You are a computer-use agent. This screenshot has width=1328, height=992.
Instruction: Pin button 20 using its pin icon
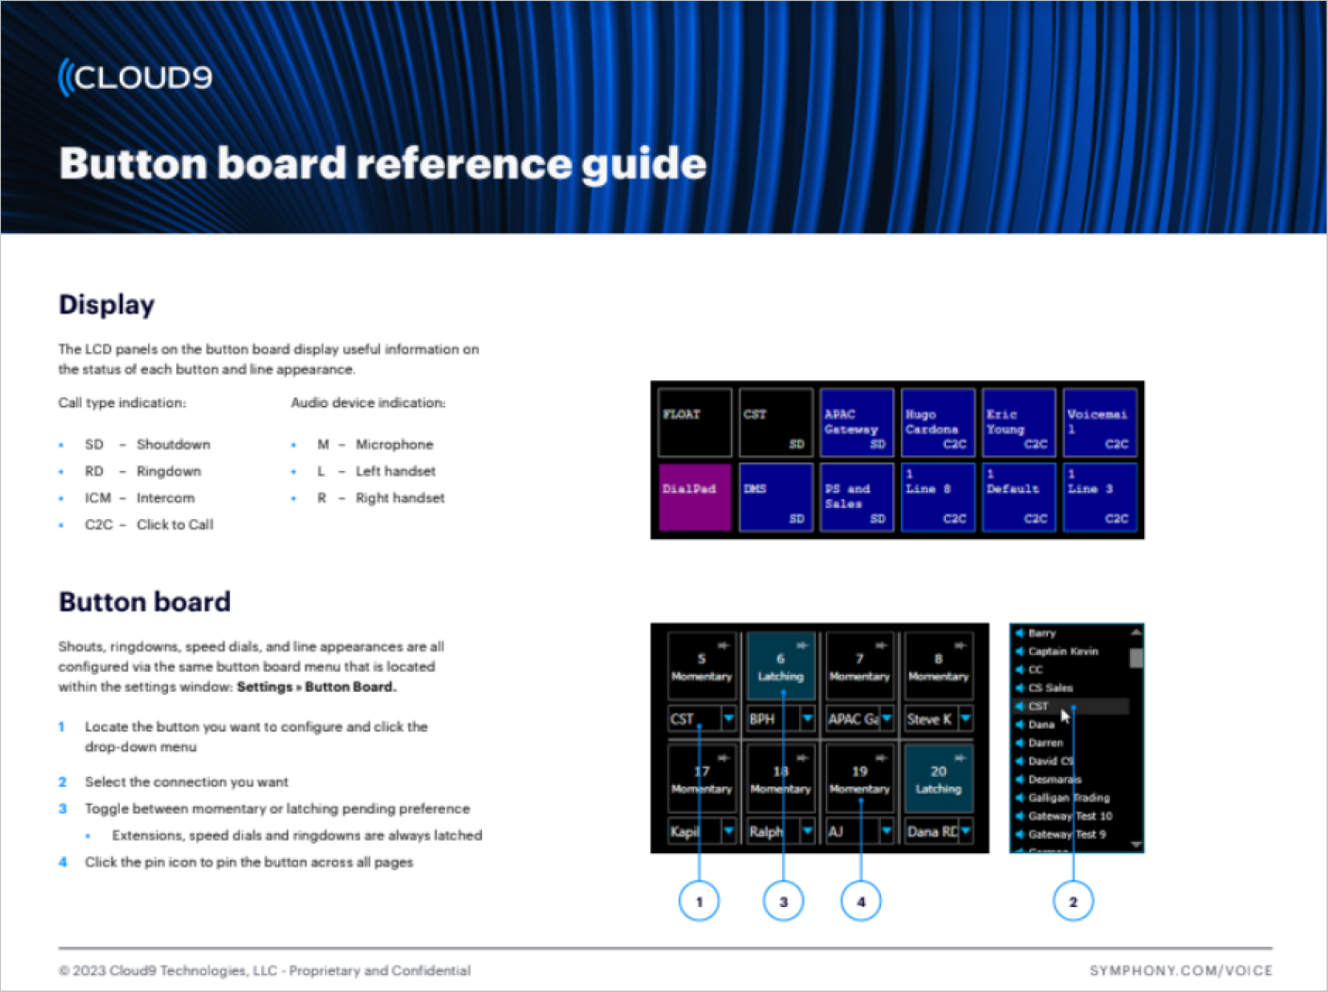click(960, 757)
